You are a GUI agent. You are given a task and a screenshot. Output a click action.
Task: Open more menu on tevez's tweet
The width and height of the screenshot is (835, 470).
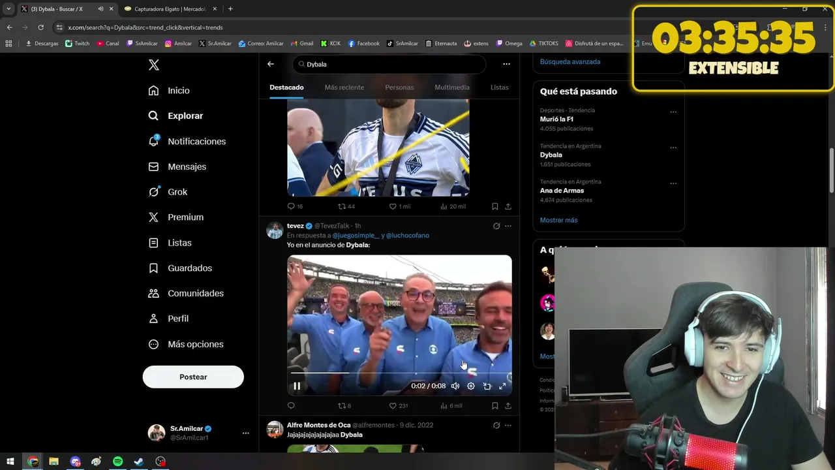[508, 226]
